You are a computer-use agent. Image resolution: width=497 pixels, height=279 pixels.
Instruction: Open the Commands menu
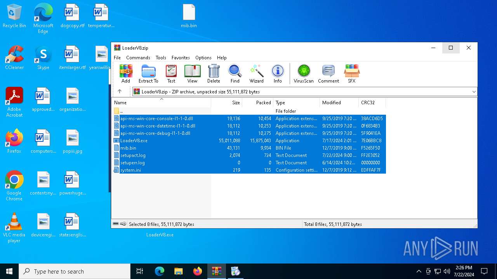(x=138, y=57)
